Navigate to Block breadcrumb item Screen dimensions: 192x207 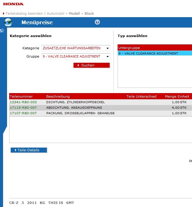click(x=89, y=13)
